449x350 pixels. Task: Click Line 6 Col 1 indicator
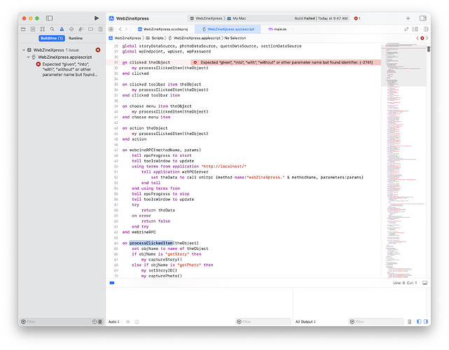click(x=405, y=283)
